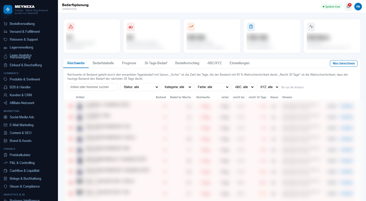Switch to the Bedarfstabelle tab
The height and width of the screenshot is (201, 366).
103,63
